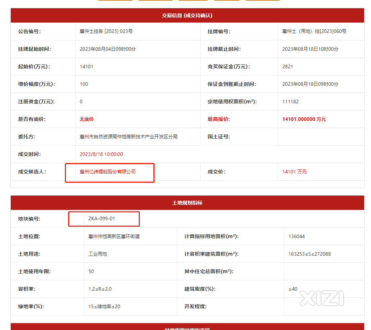
Task: Select listing deadline '2023年08月18日10时00分'
Action: pos(310,49)
